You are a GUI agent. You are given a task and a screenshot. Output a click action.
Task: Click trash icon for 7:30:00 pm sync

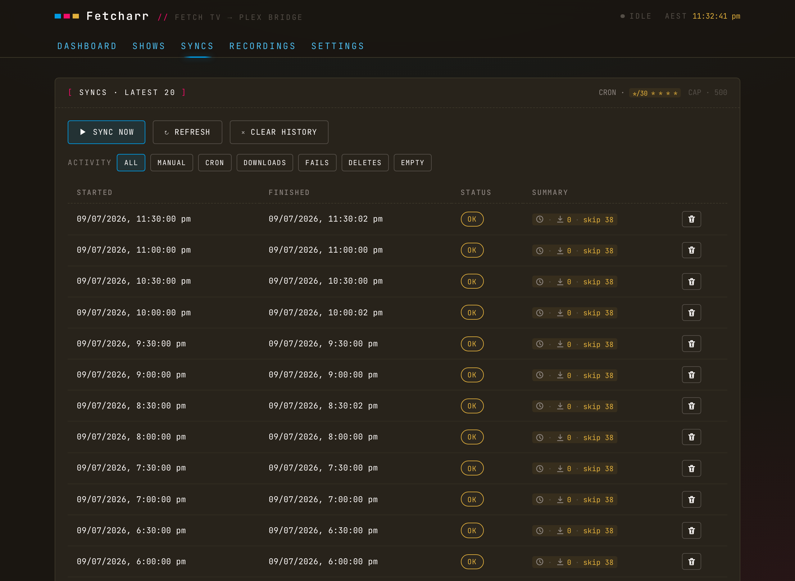(691, 468)
